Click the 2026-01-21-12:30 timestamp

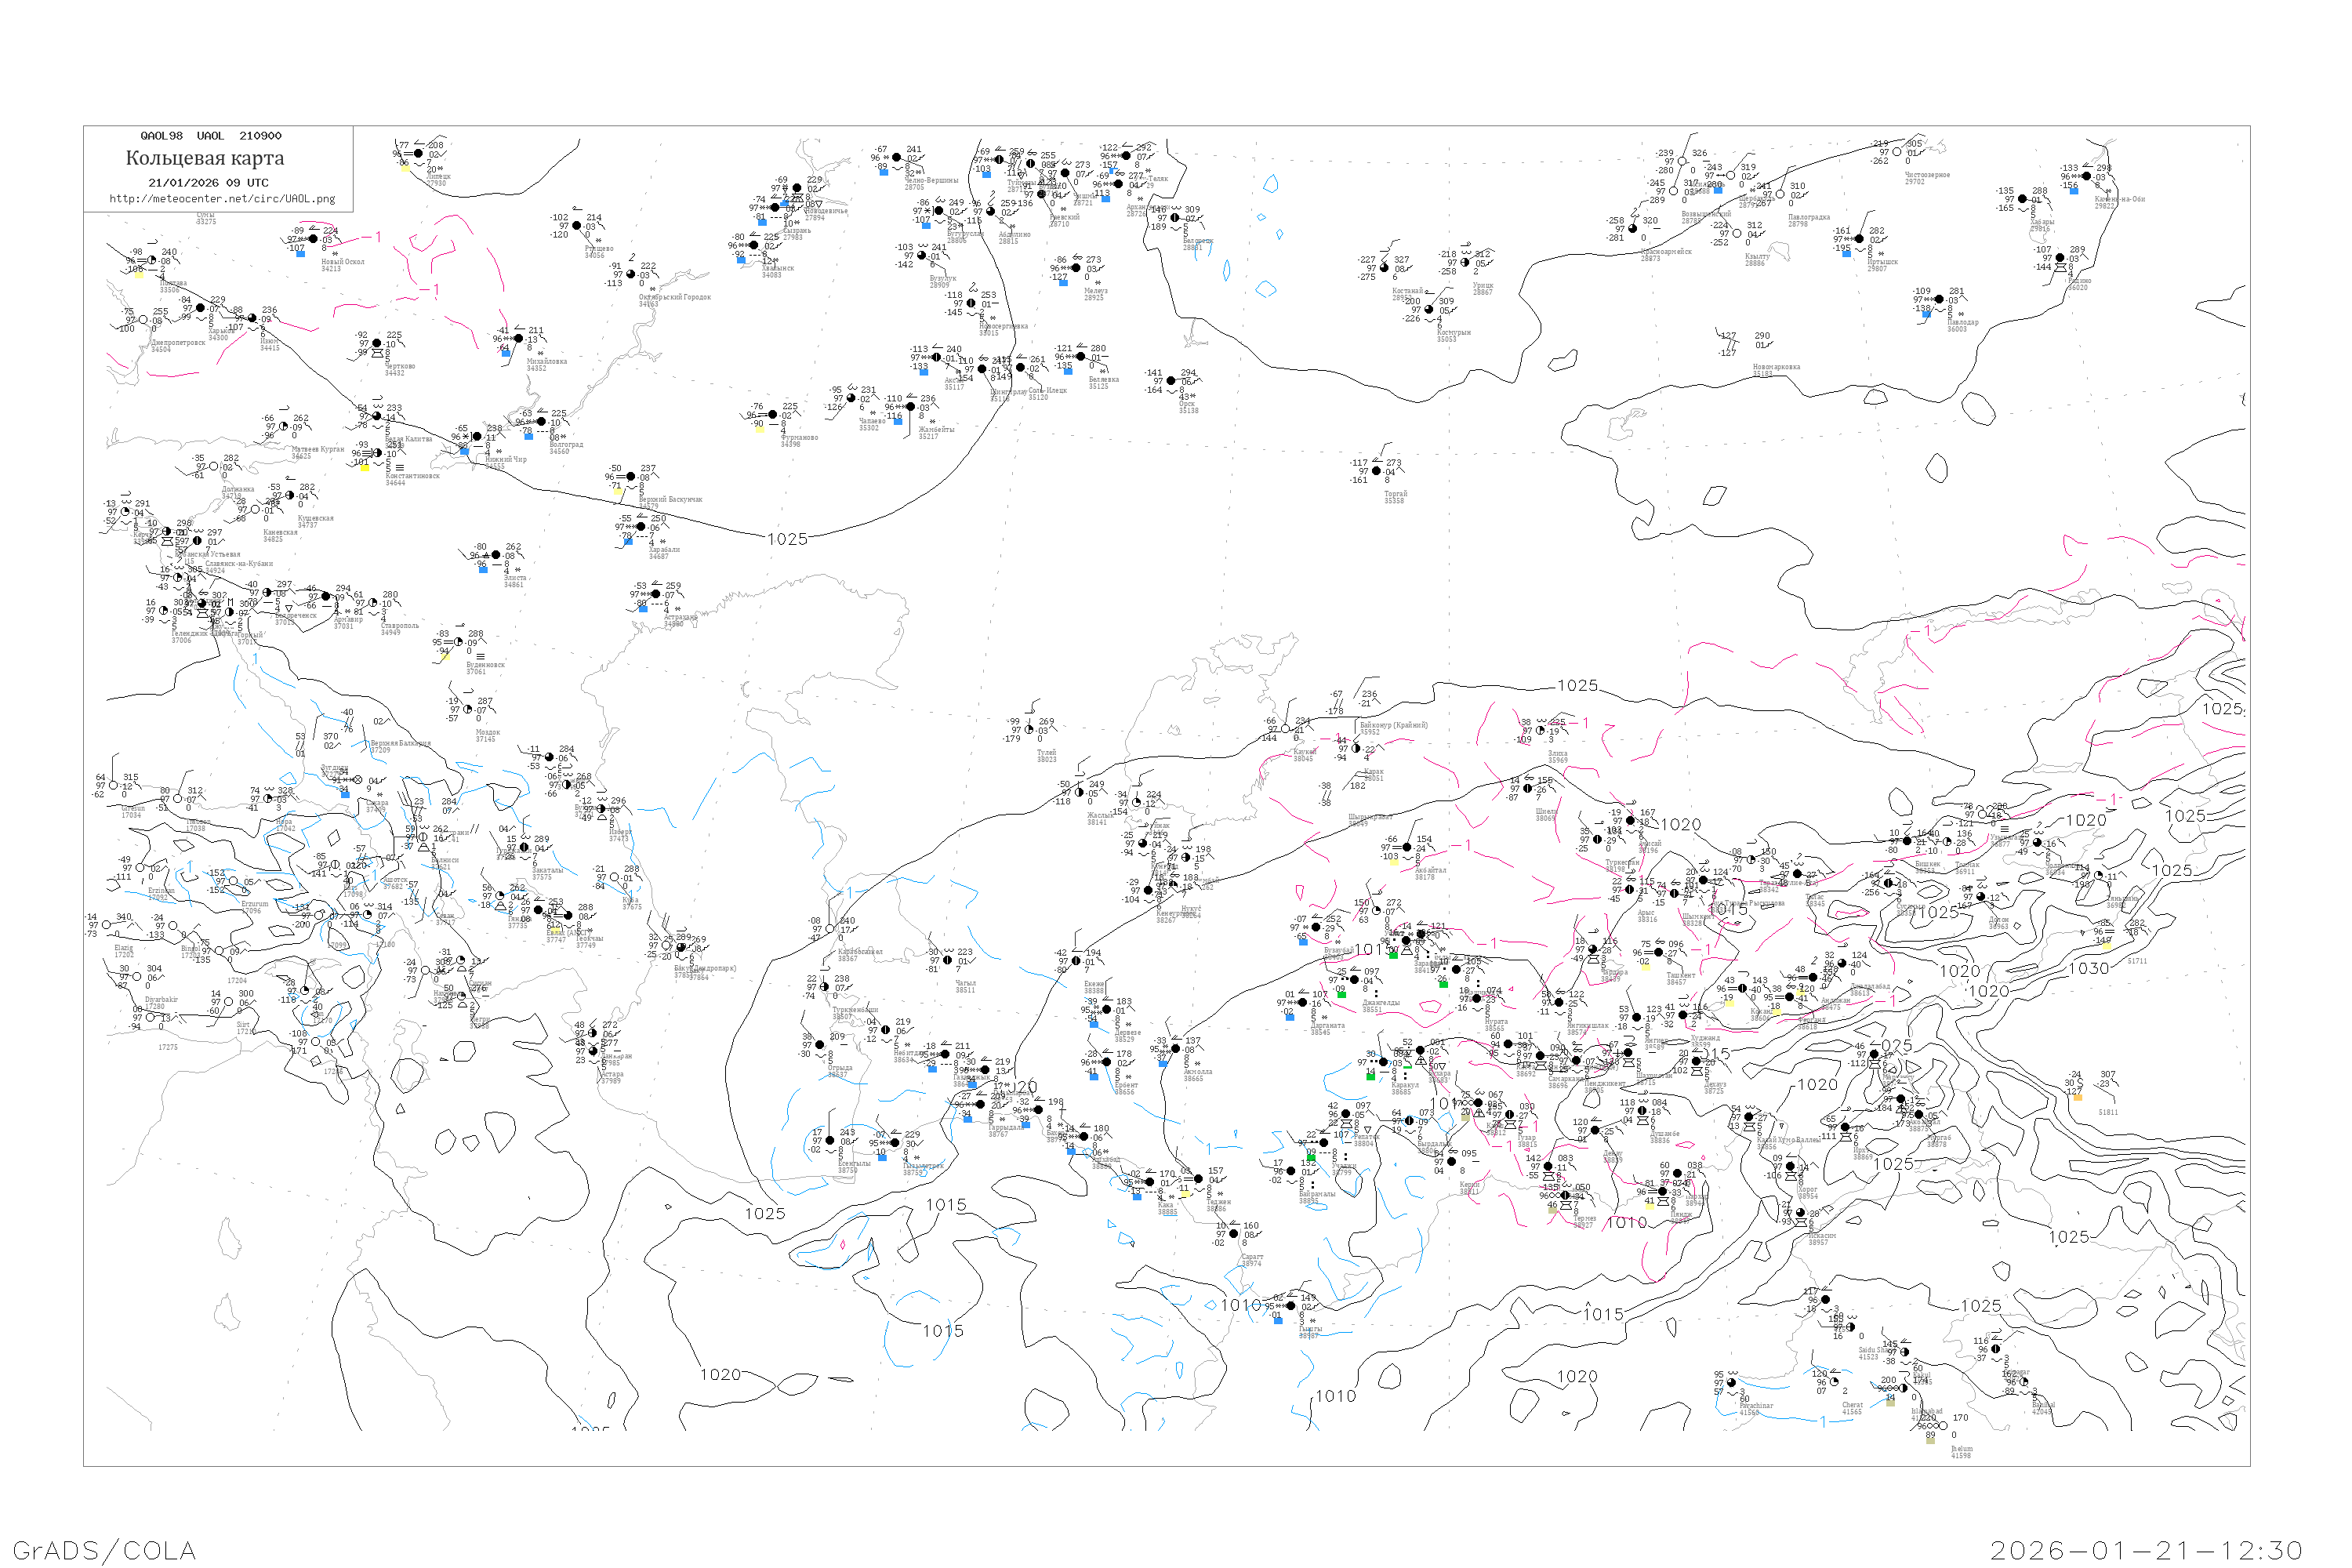coord(2146,1550)
